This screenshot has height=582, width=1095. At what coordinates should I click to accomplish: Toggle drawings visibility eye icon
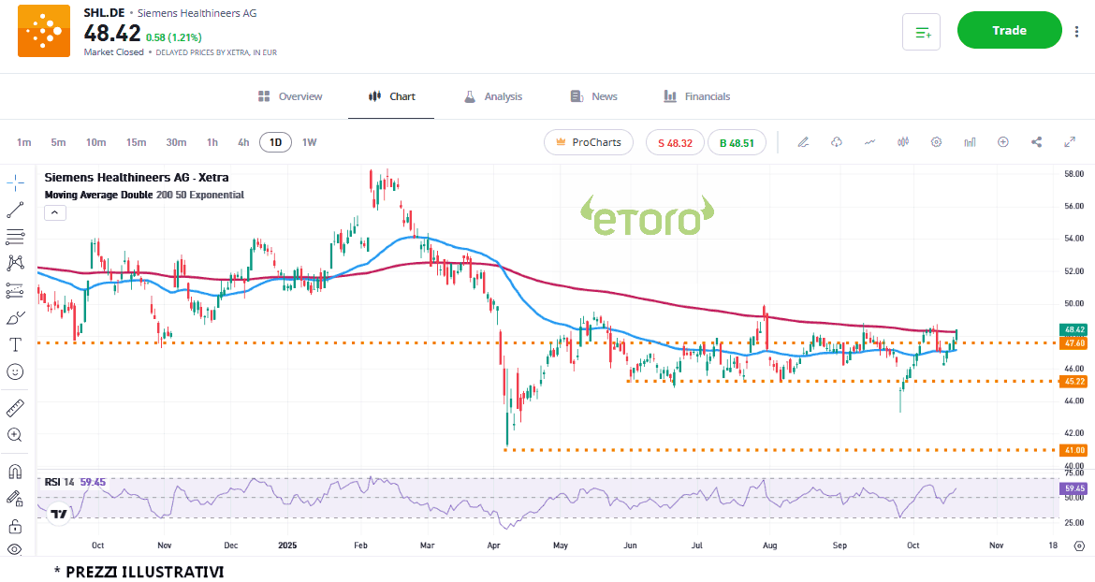tap(16, 549)
